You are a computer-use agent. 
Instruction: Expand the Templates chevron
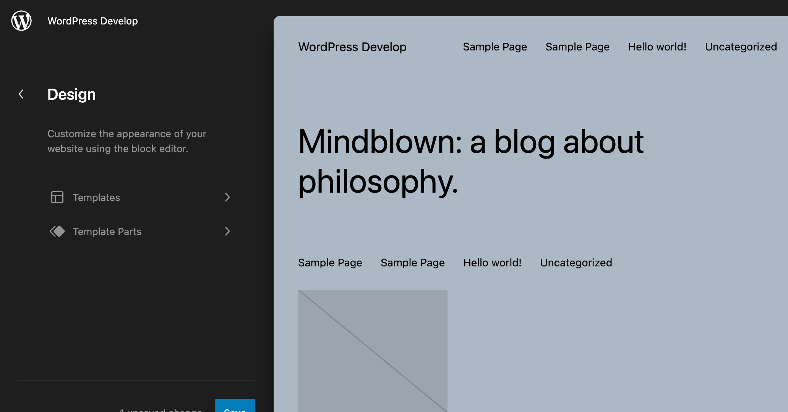[227, 197]
